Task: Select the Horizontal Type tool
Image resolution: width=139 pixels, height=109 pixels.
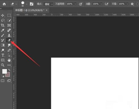Action: point(3,55)
